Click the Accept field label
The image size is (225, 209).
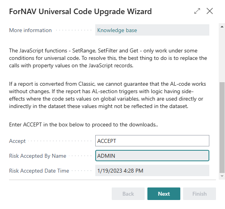(17, 141)
